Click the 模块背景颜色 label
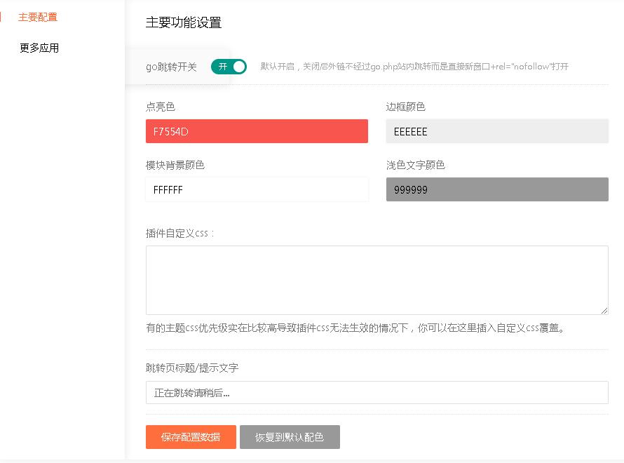The width and height of the screenshot is (624, 463). pyautogui.click(x=175, y=165)
